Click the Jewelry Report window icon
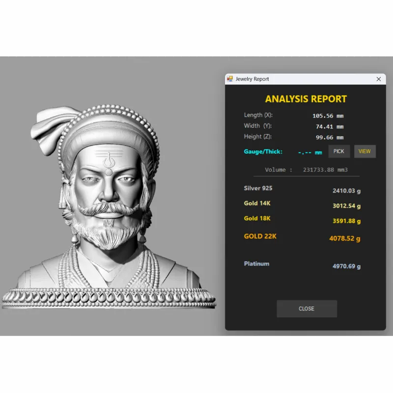 (x=230, y=79)
